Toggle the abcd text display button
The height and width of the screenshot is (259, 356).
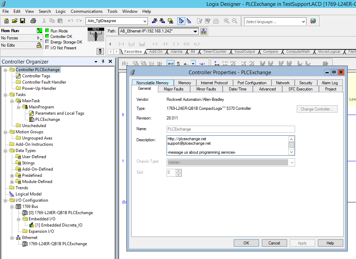pyautogui.click(x=170, y=63)
